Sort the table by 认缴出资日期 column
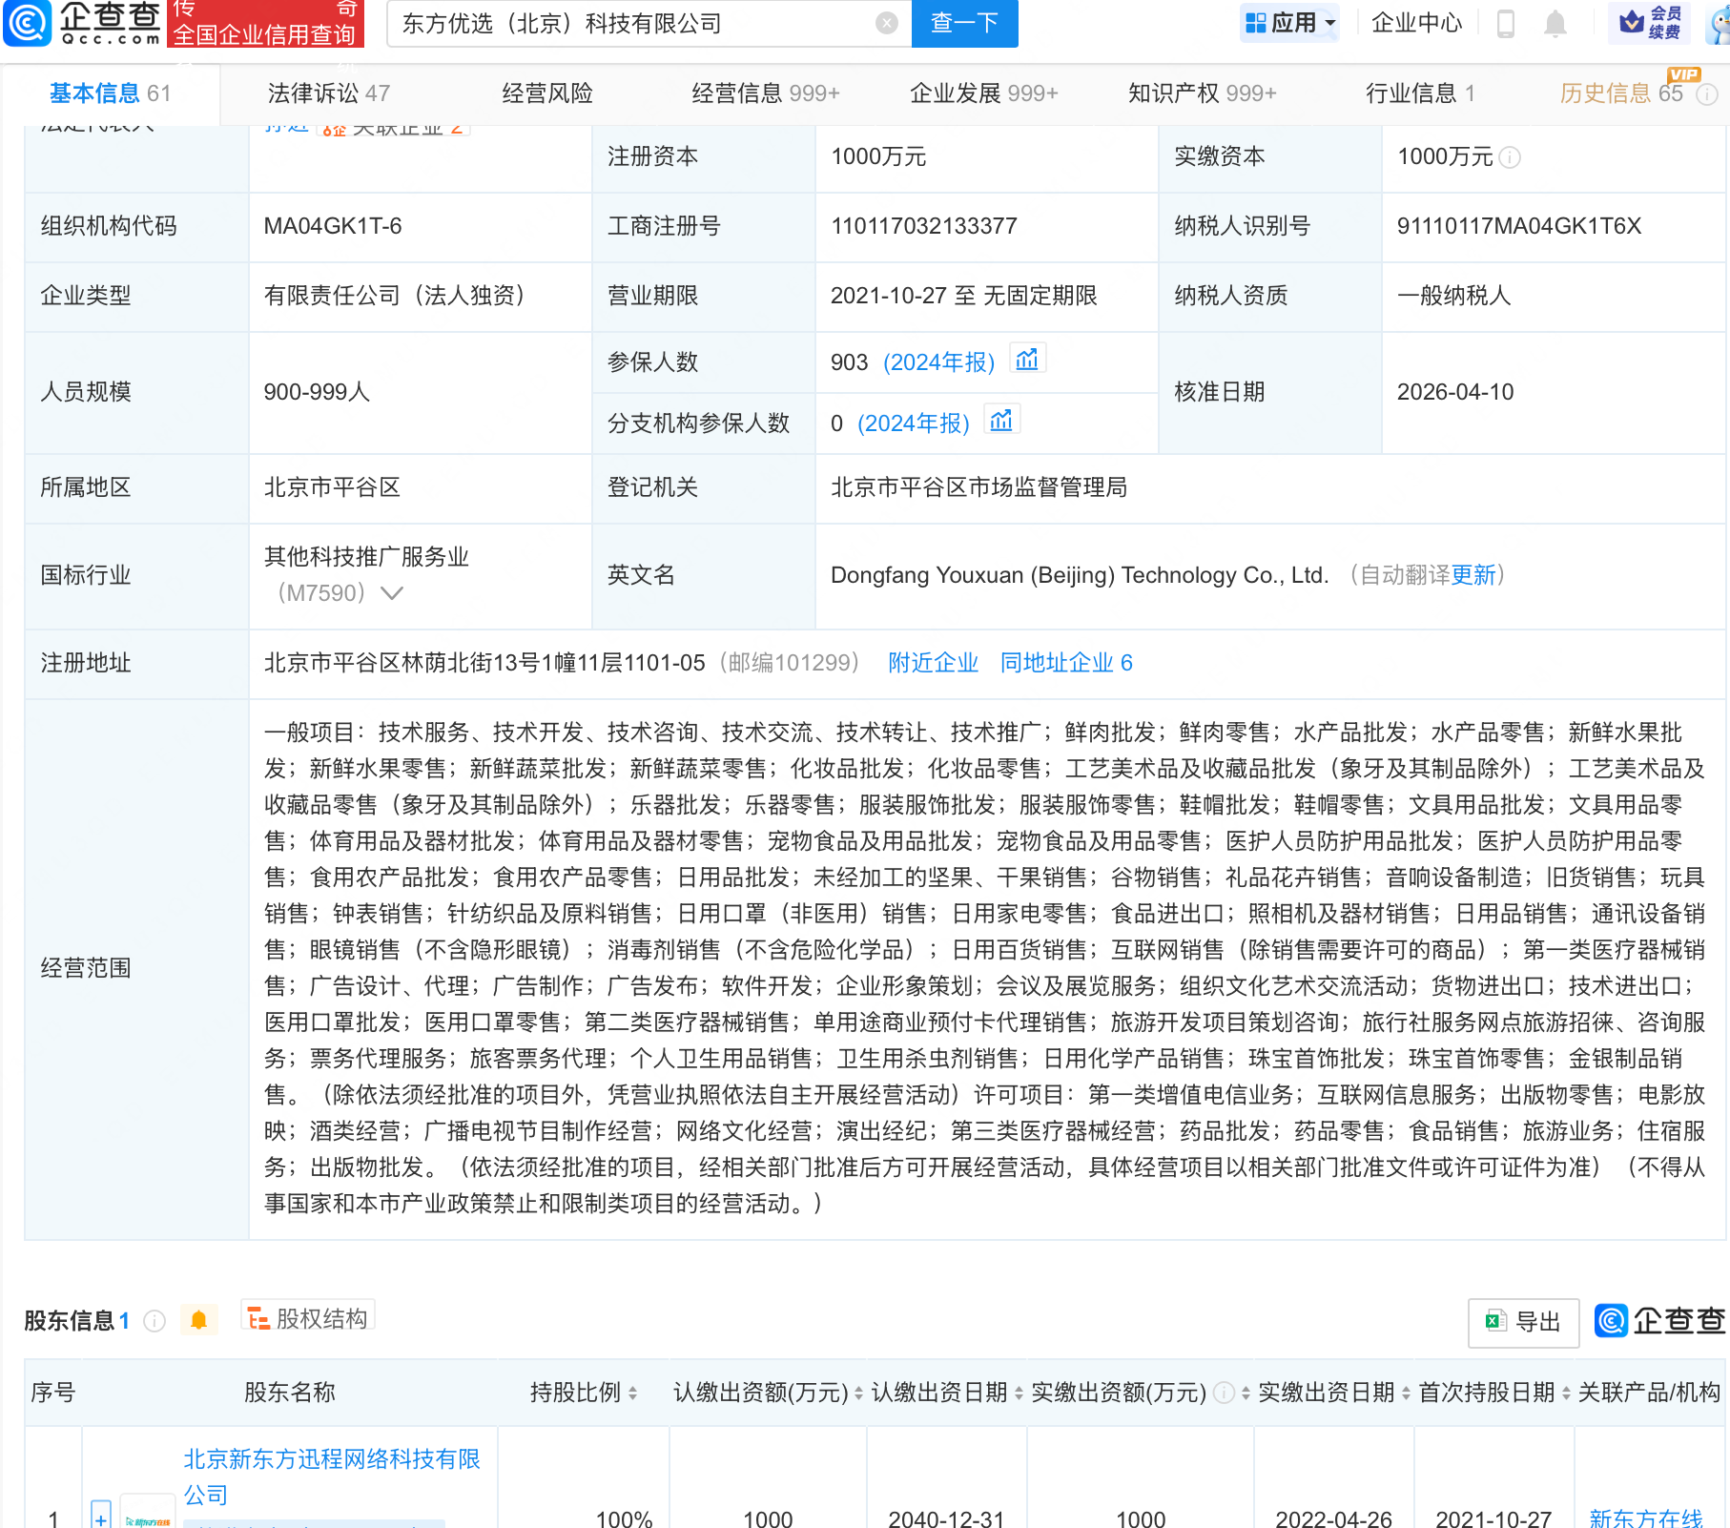Image resolution: width=1730 pixels, height=1528 pixels. (x=1019, y=1394)
